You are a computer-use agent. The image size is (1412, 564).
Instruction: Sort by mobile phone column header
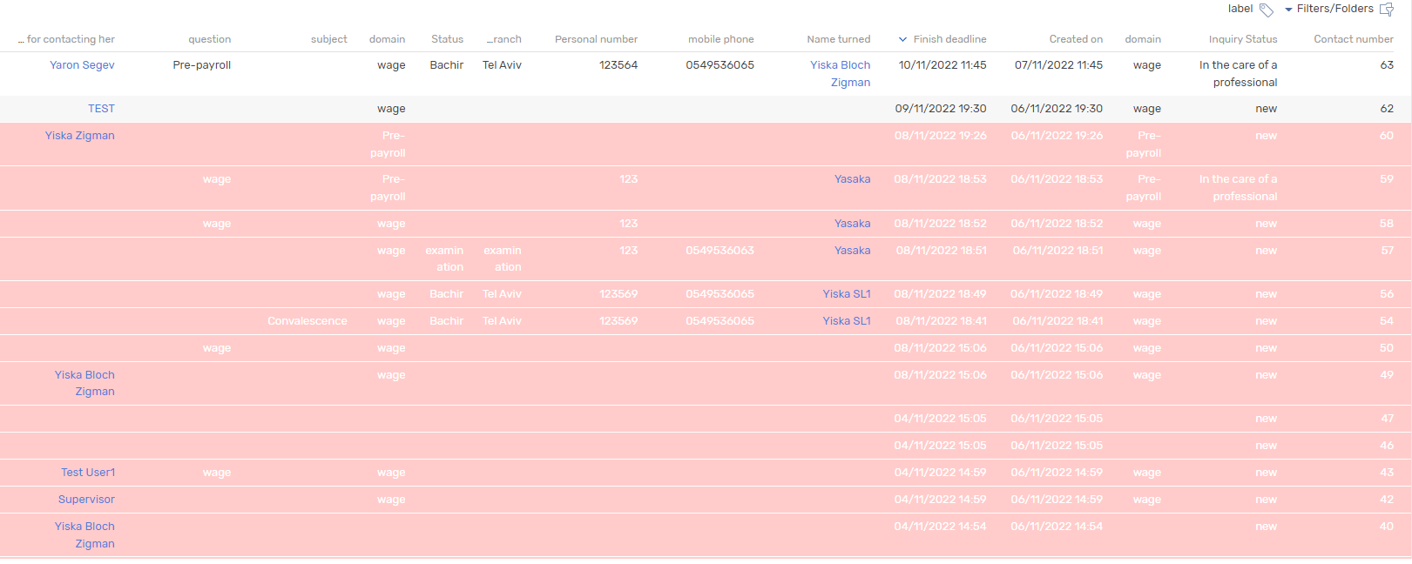tap(721, 39)
